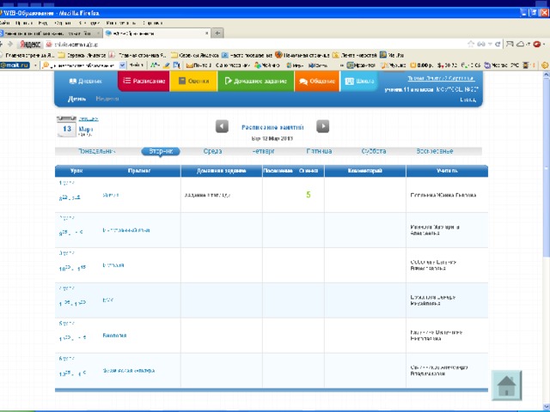This screenshot has width=550, height=412.
Task: Select Среда in the day selector
Action: pos(212,151)
